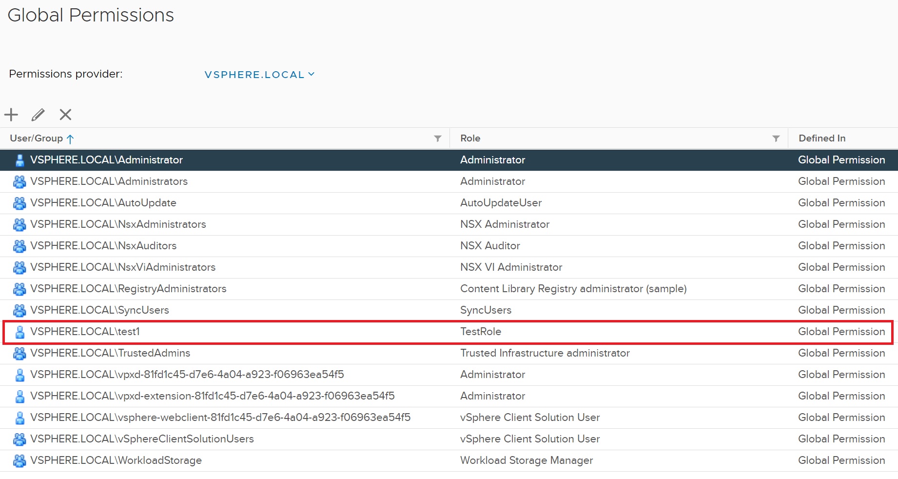Click the edit permission pencil icon
Screen dimensions: 898x479
38,115
